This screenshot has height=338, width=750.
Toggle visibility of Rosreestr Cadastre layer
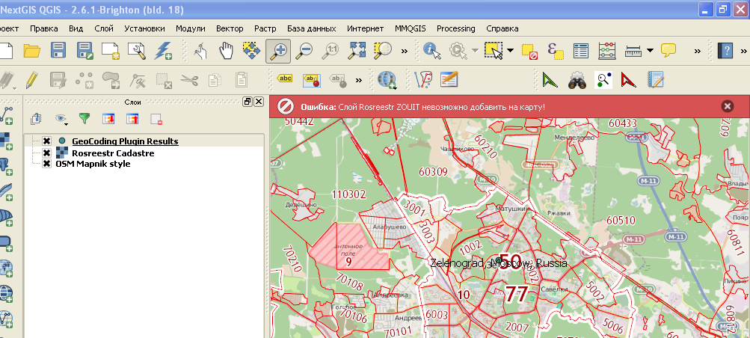(46, 153)
